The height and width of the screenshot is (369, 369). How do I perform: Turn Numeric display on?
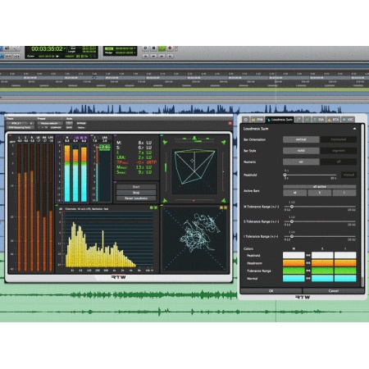301,162
